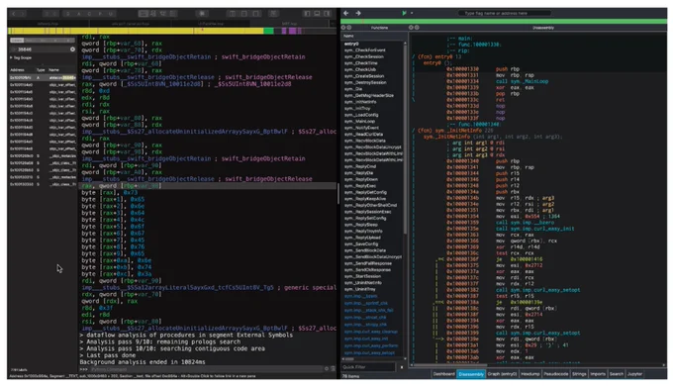Viewport: 673px width, 387px height.
Task: Open the Graph (entry0) tab
Action: pyautogui.click(x=502, y=374)
